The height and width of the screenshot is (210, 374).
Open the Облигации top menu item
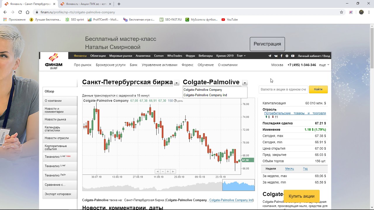[98, 56]
